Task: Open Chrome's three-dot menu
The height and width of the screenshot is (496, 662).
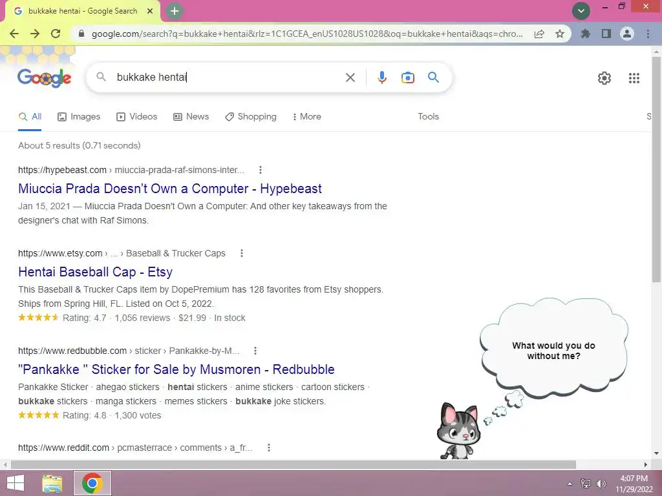Action: click(648, 34)
